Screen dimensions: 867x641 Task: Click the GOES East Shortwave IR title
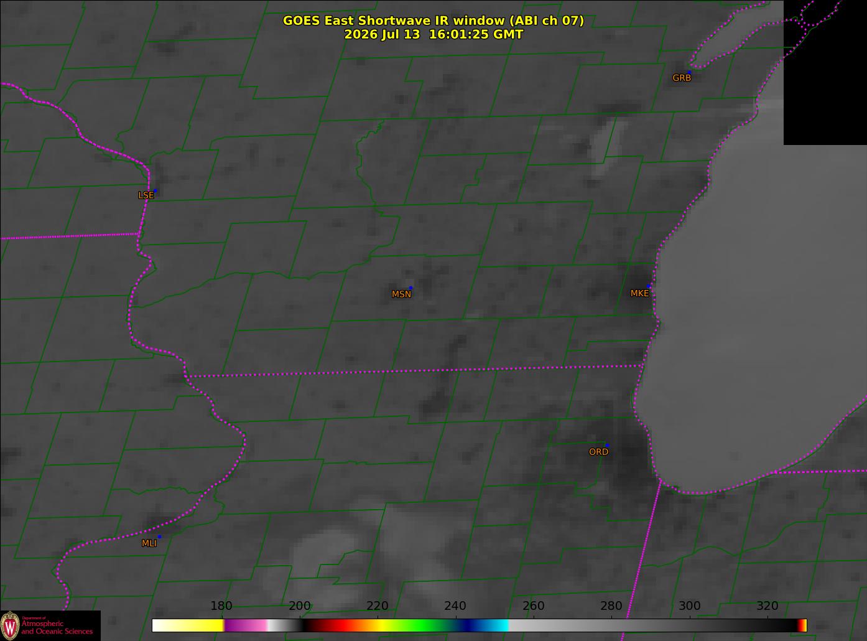click(433, 21)
